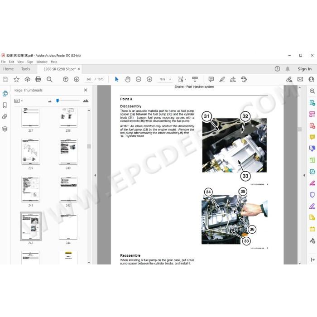317x317 pixels.
Task: Open thumbnails options menu dropdown
Action: pos(19,101)
